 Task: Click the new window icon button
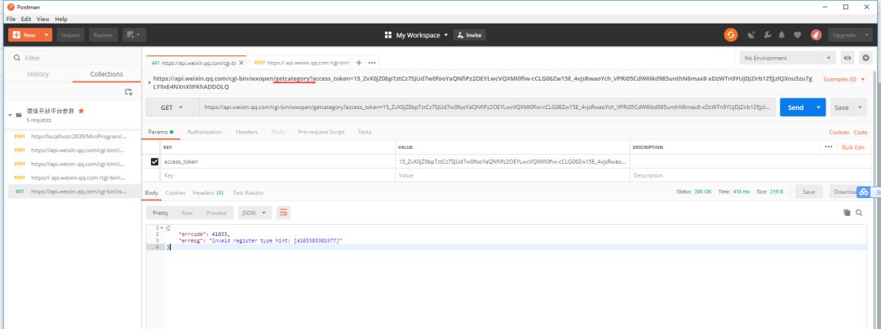[x=134, y=35]
